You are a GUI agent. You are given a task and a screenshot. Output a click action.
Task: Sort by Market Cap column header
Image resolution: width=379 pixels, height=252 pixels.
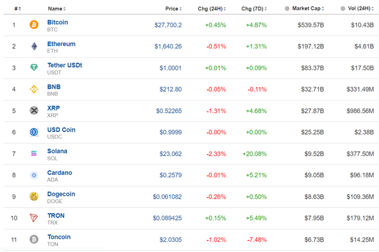click(308, 9)
